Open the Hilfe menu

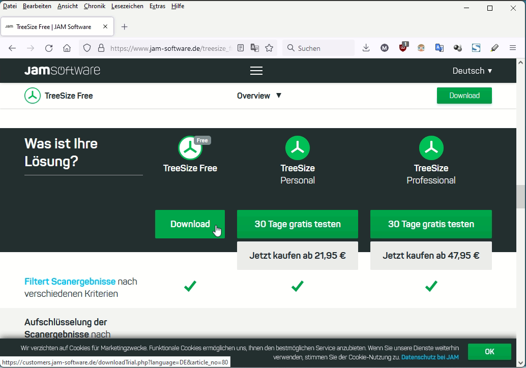pyautogui.click(x=178, y=6)
